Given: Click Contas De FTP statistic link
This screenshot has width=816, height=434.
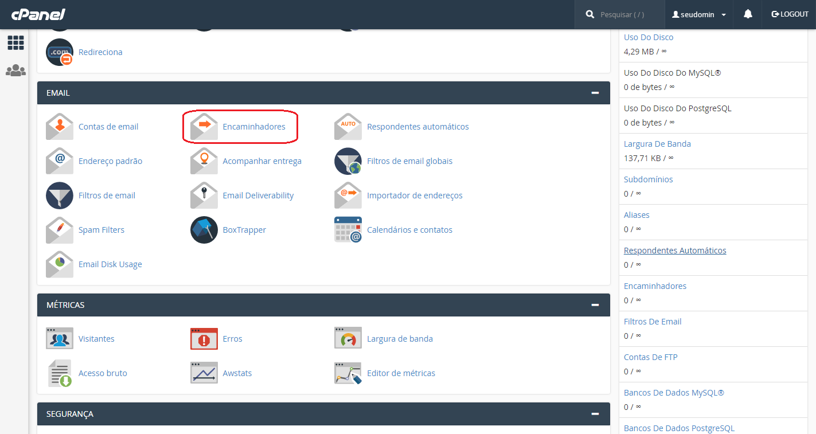Looking at the screenshot, I should coord(651,357).
